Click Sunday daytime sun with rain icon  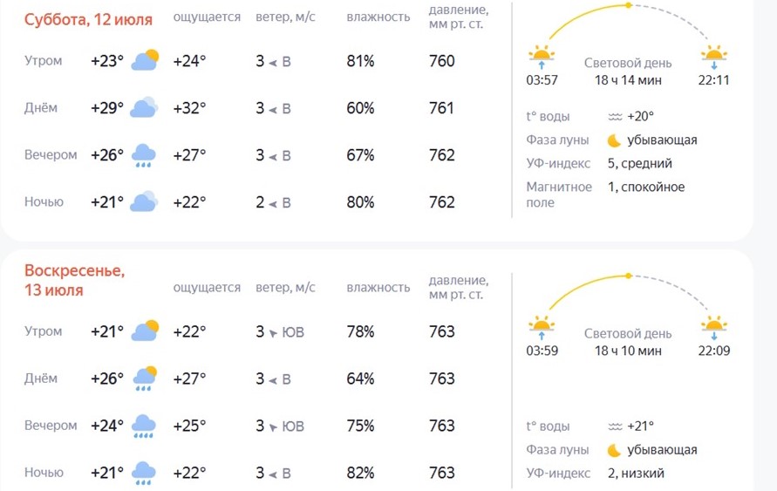coord(145,378)
